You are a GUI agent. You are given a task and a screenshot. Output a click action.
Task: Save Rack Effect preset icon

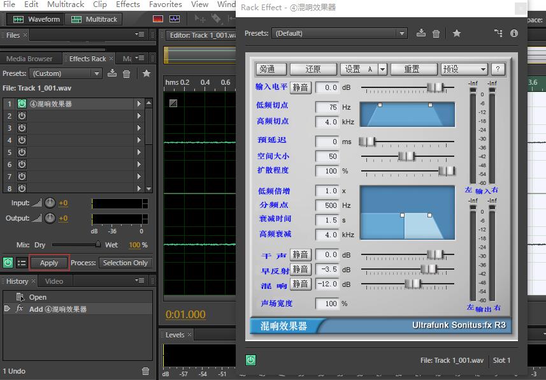[421, 33]
